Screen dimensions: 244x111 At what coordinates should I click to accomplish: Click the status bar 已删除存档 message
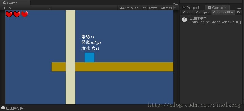15,108
